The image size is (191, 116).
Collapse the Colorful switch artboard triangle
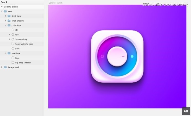pyautogui.click(x=2, y=7)
